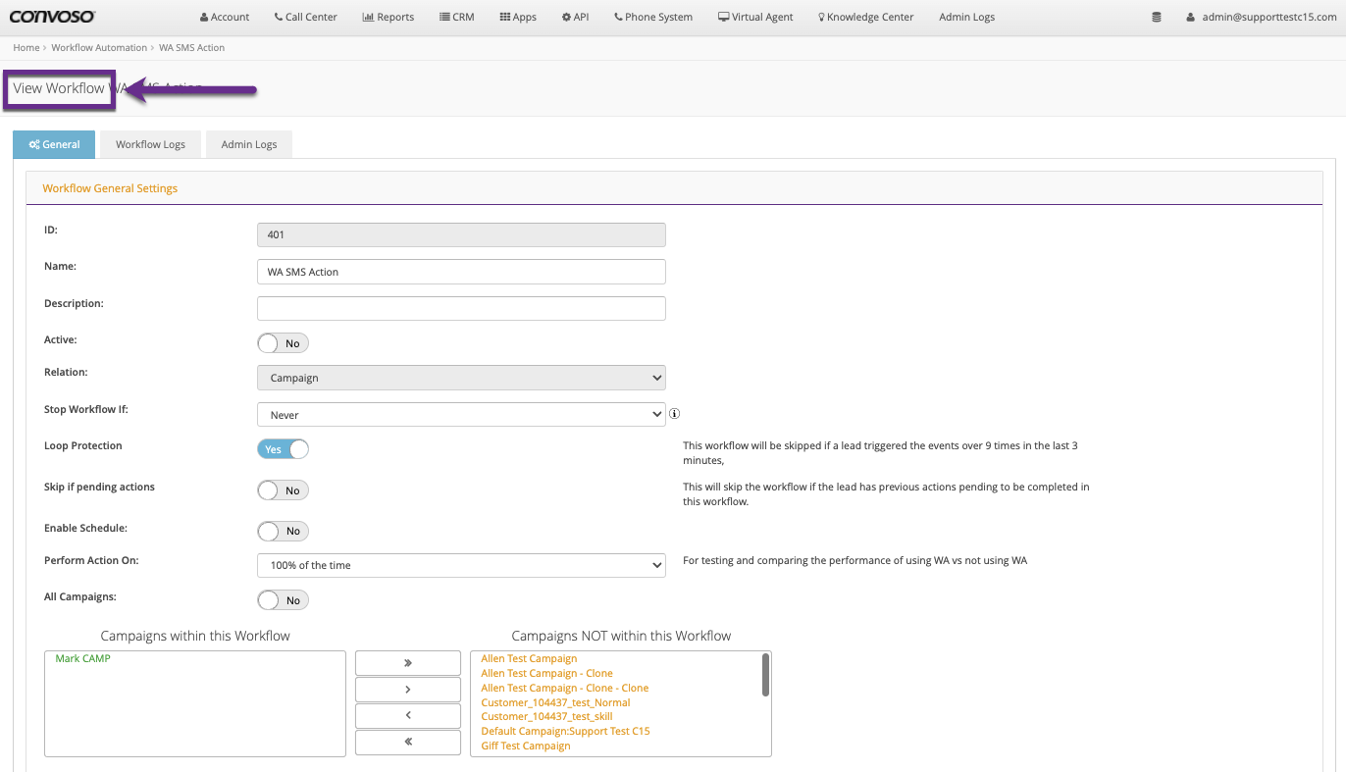
Task: Click the info icon beside Stop Workflow If
Action: tap(674, 414)
